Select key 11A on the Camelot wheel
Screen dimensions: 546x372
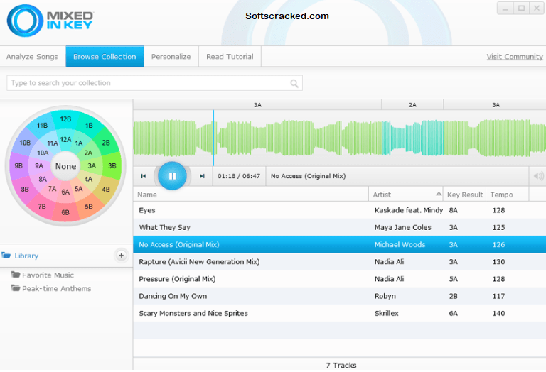point(53,143)
